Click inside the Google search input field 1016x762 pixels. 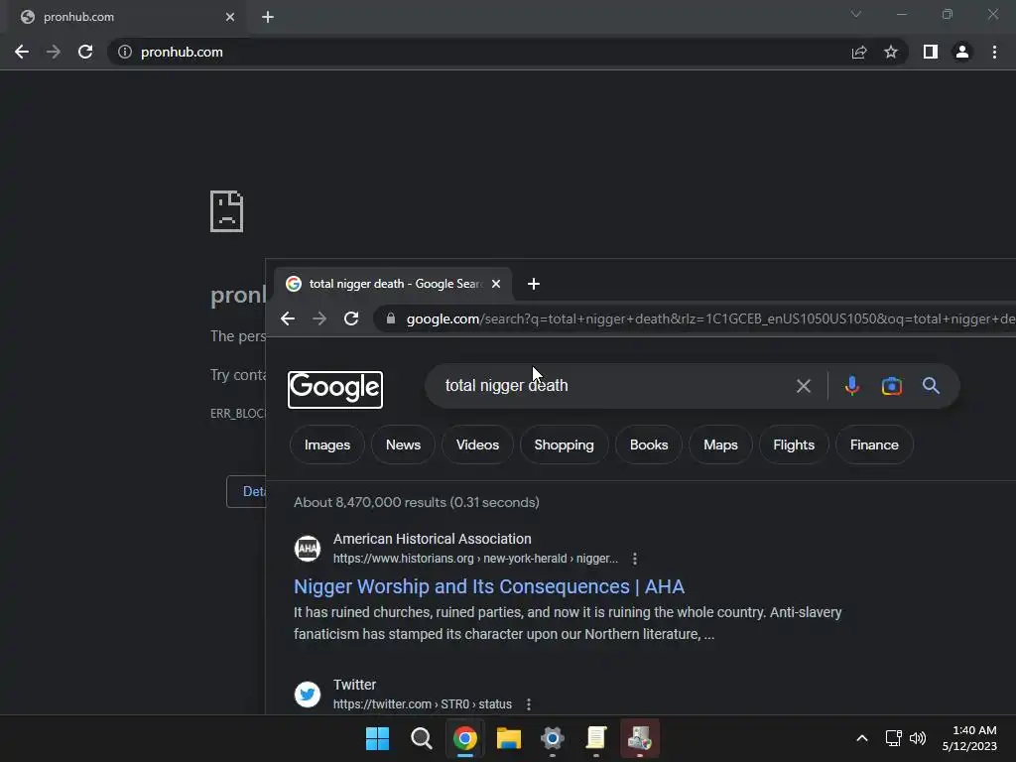(x=609, y=386)
